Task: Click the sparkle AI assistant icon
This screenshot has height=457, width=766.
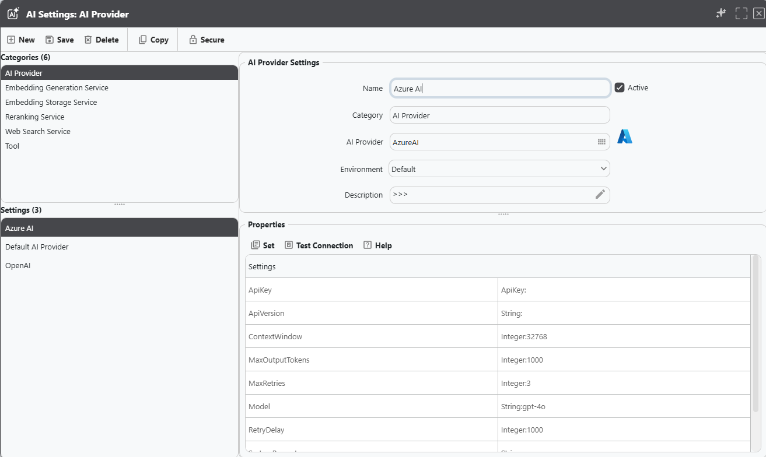Action: tap(722, 13)
